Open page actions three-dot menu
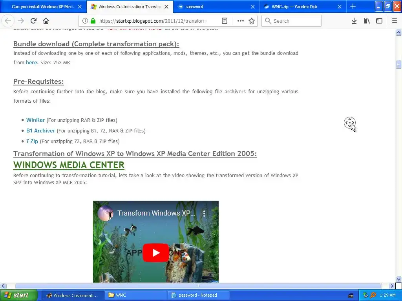The height and width of the screenshot is (301, 402). pyautogui.click(x=241, y=21)
